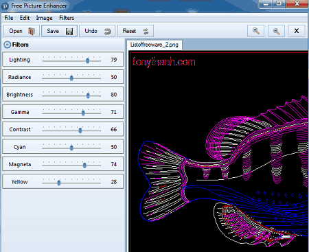Click the zoom out magnifier icon
Viewport: 309px width, 252px height.
click(276, 31)
